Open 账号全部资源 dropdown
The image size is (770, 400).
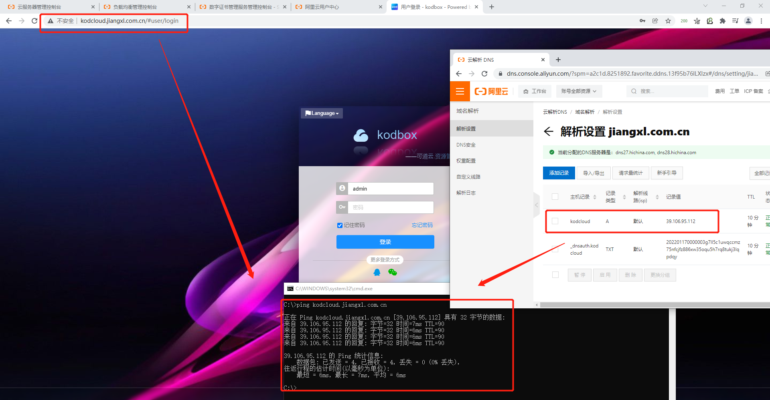click(579, 91)
